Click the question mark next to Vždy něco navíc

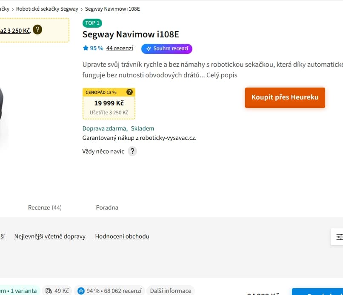click(x=132, y=151)
